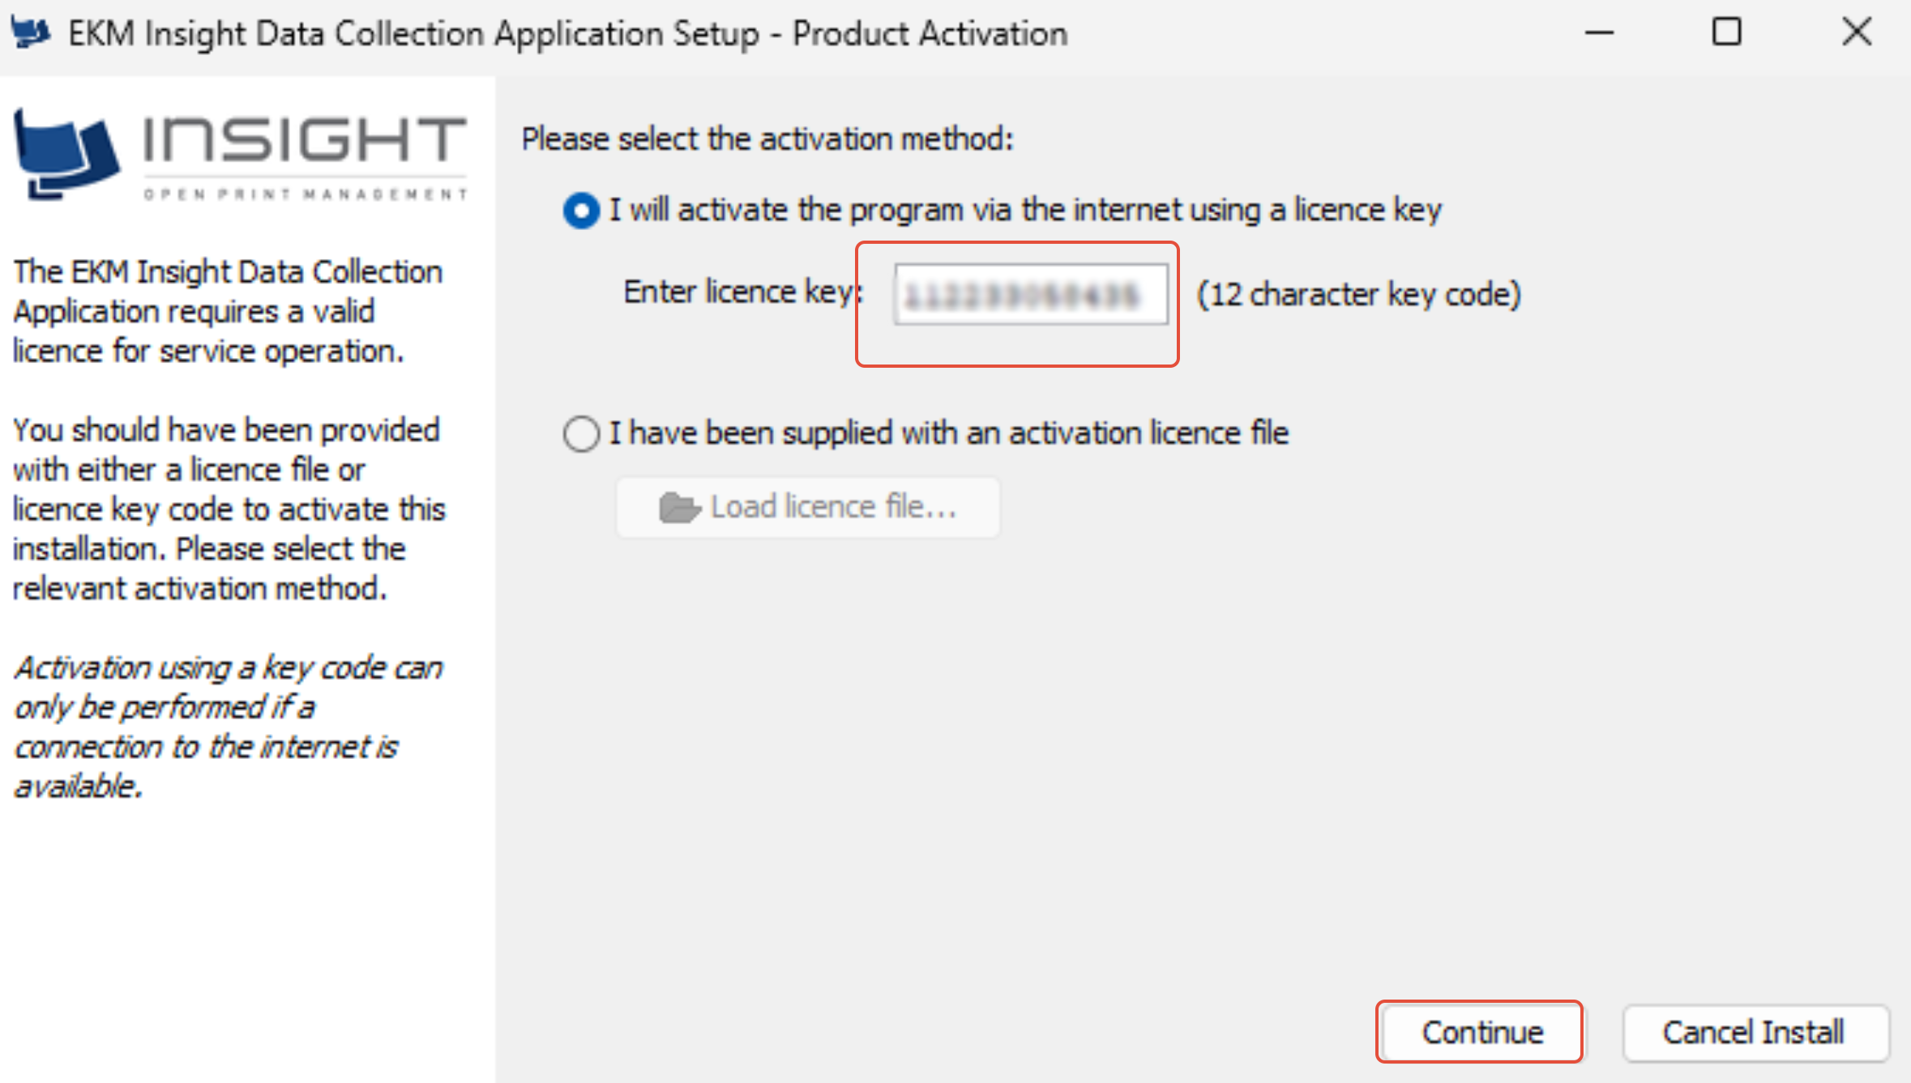Click the EKM Insight title bar app icon
1911x1083 pixels.
click(x=31, y=33)
